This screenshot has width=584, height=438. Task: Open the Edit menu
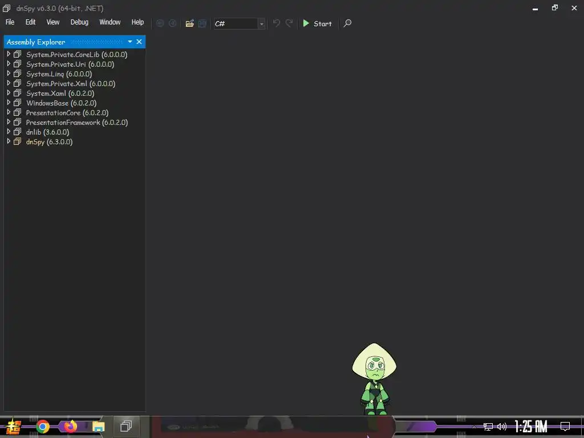tap(31, 22)
